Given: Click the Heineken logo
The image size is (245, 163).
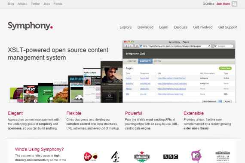Looking at the screenshot, I should coord(142,157).
